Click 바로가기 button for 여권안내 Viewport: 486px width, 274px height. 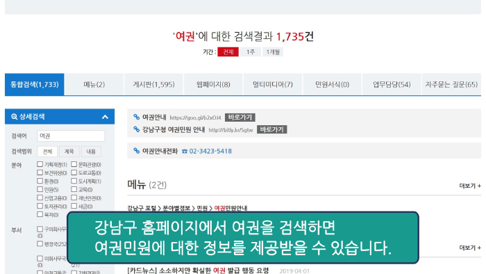tap(240, 118)
